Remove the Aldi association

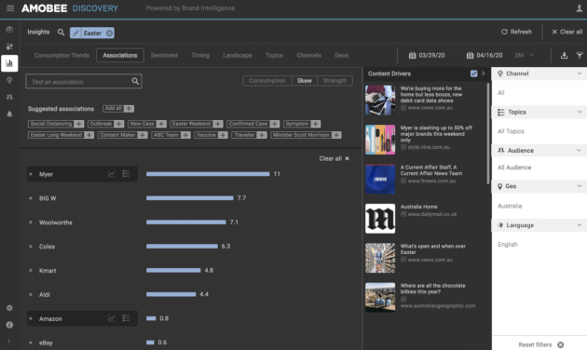tap(31, 294)
